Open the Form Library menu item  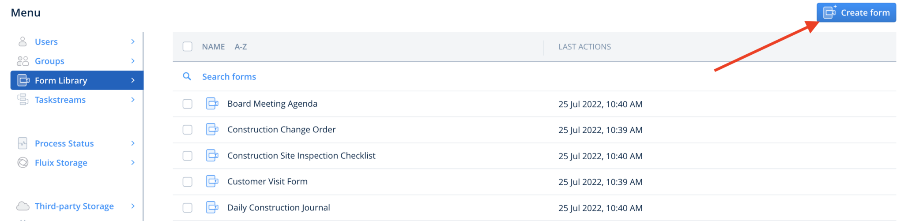click(61, 80)
